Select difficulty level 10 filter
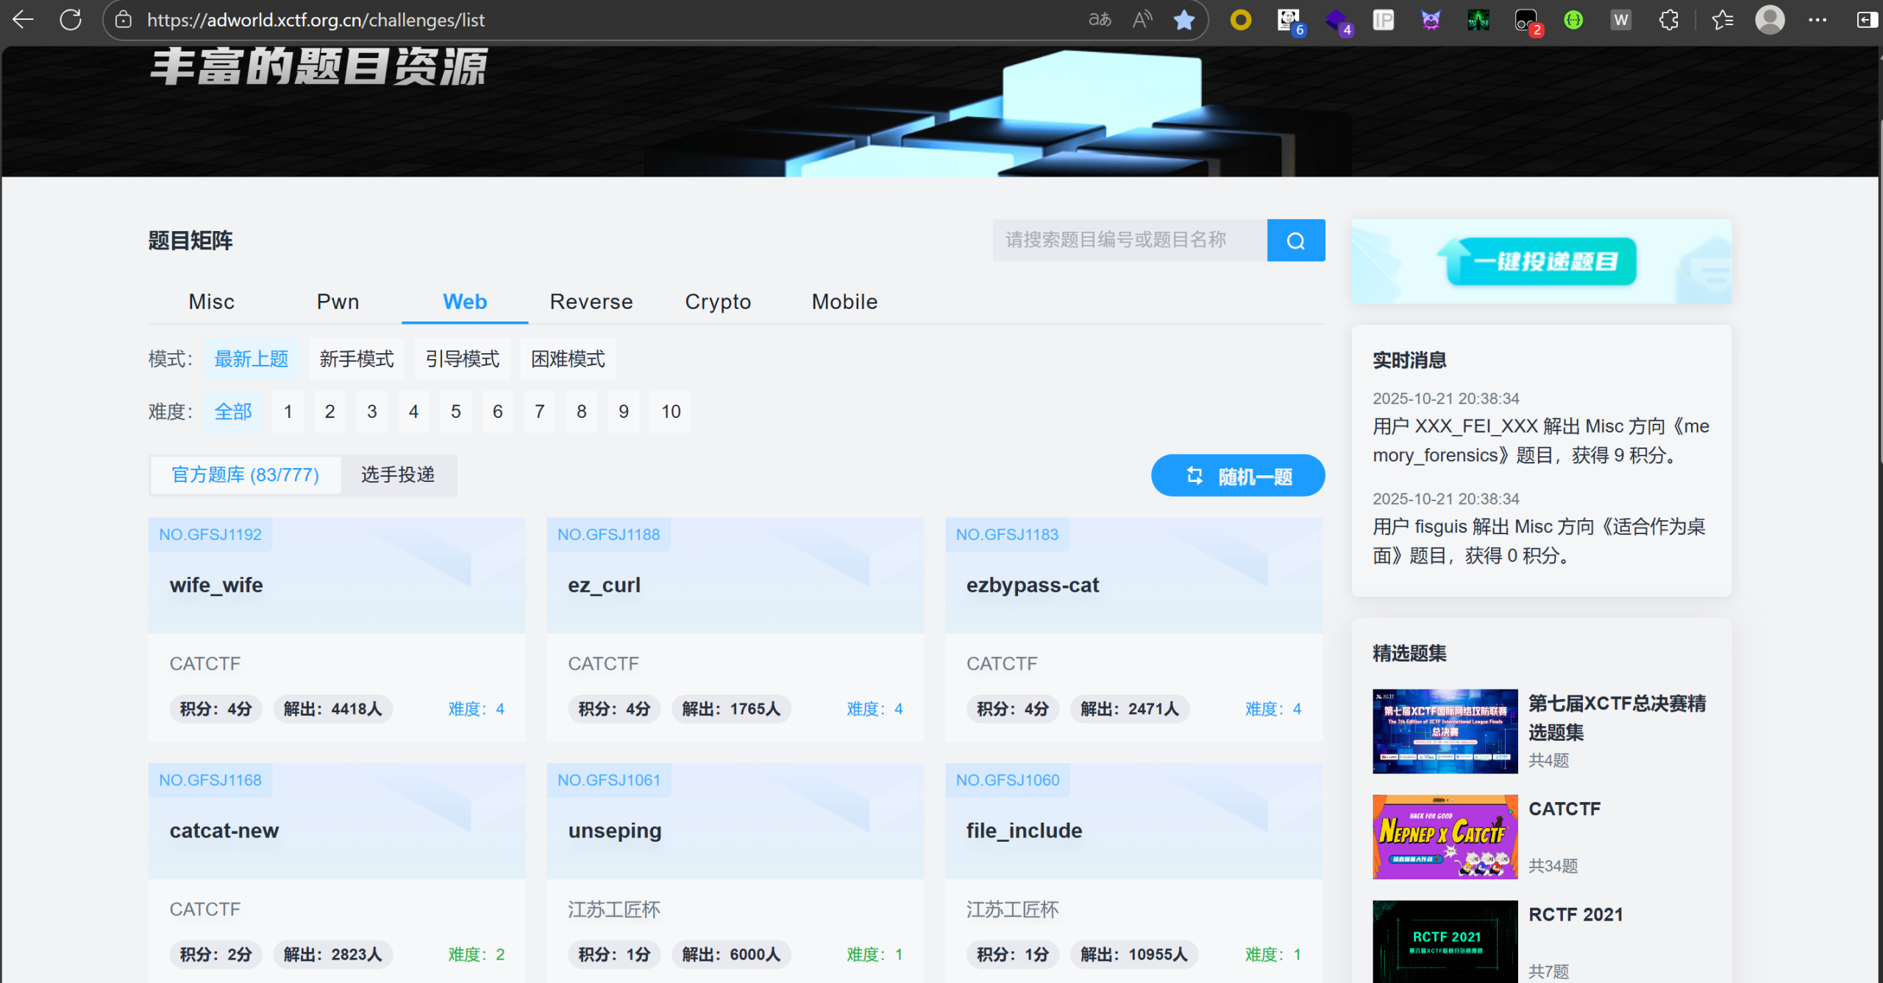1883x983 pixels. point(670,411)
